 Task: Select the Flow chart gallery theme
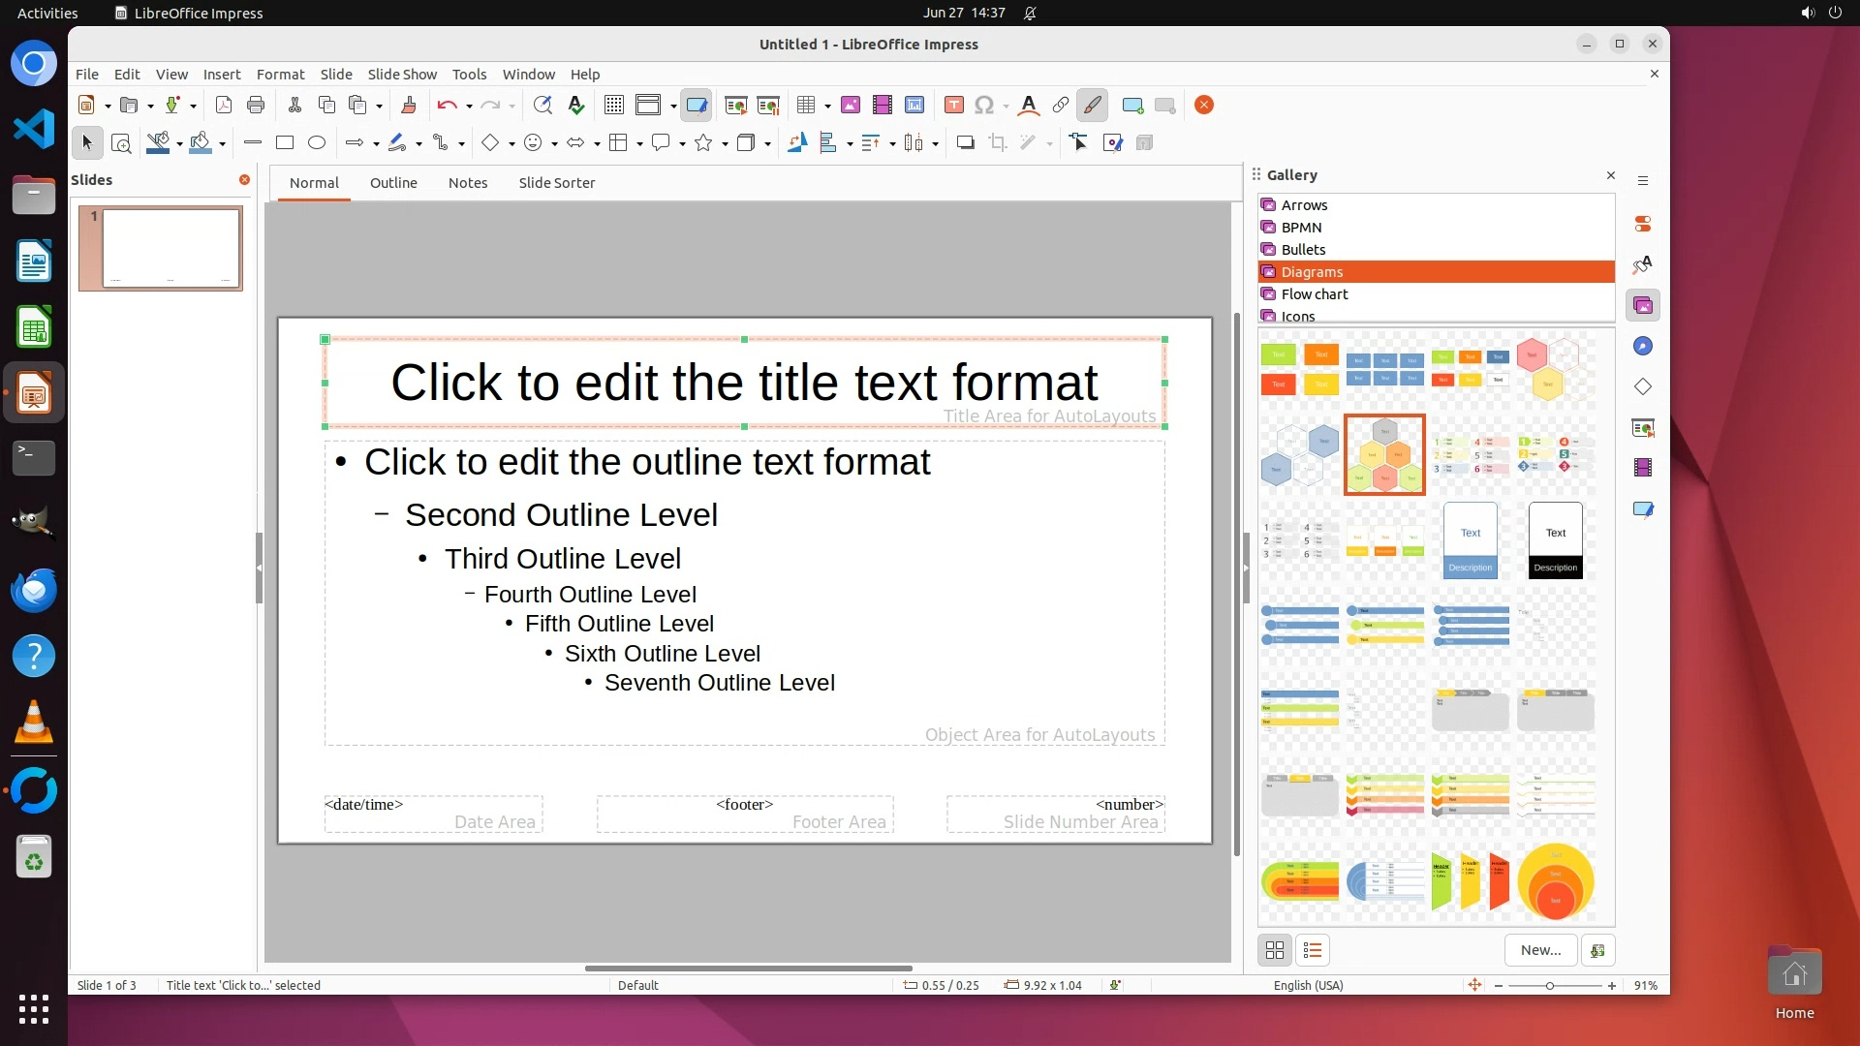click(1314, 294)
